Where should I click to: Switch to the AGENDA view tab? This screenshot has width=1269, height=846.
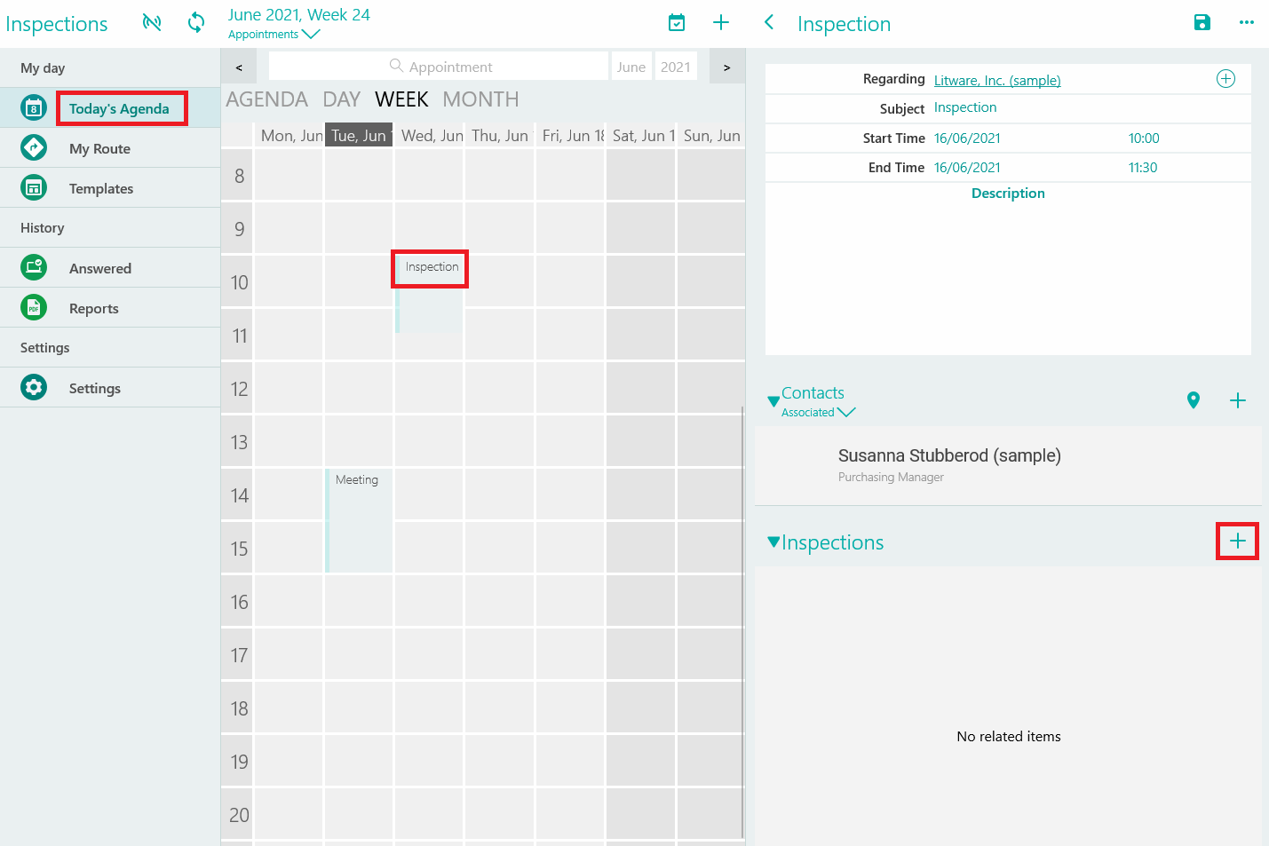click(266, 99)
